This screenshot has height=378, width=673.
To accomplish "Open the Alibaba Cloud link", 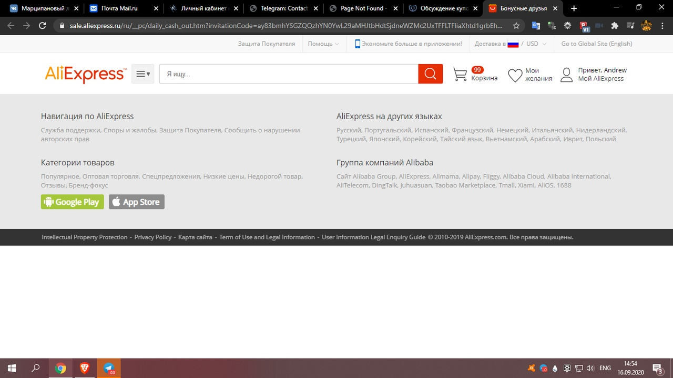I will [523, 176].
